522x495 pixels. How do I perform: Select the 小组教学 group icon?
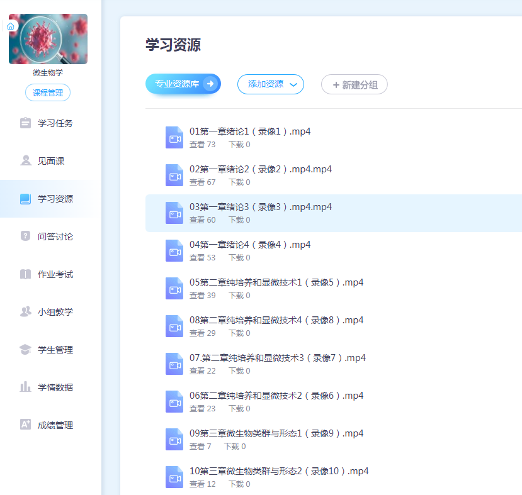click(x=26, y=311)
